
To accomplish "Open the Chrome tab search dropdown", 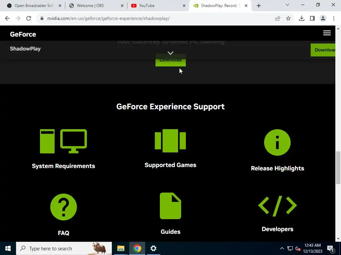I will pyautogui.click(x=287, y=5).
